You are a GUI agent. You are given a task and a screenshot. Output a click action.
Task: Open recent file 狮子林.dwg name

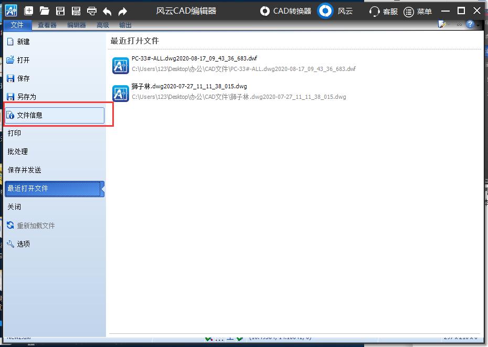pyautogui.click(x=189, y=86)
